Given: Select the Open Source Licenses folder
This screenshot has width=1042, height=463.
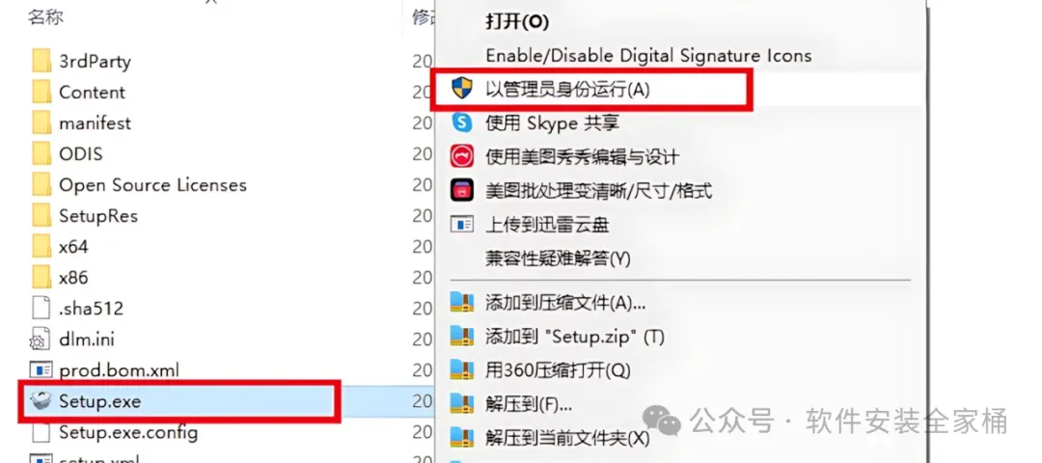Looking at the screenshot, I should (152, 184).
